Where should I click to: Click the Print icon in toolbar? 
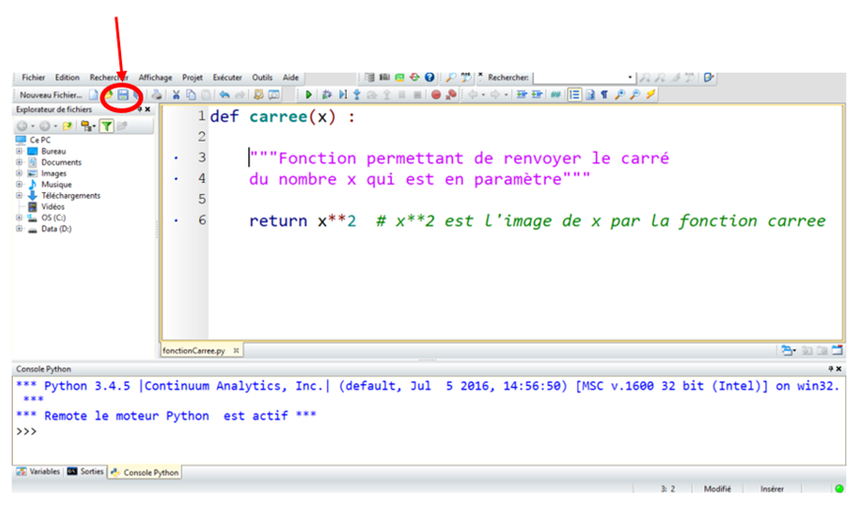157,95
